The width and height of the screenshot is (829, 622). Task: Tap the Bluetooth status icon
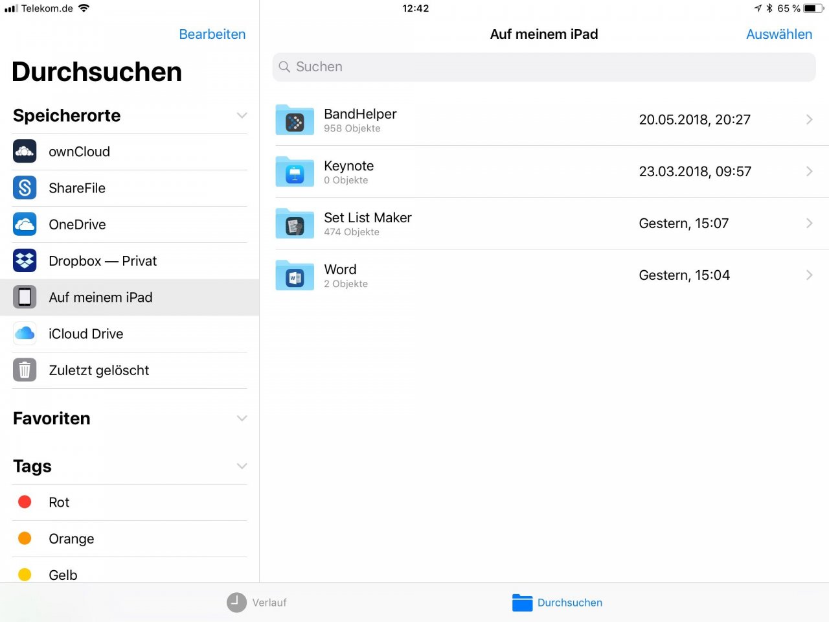769,8
